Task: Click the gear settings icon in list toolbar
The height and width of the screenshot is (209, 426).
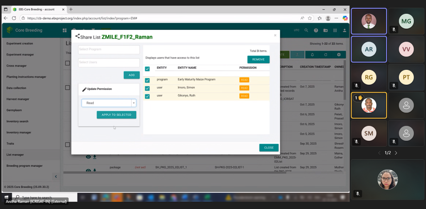Action: [x=339, y=54]
